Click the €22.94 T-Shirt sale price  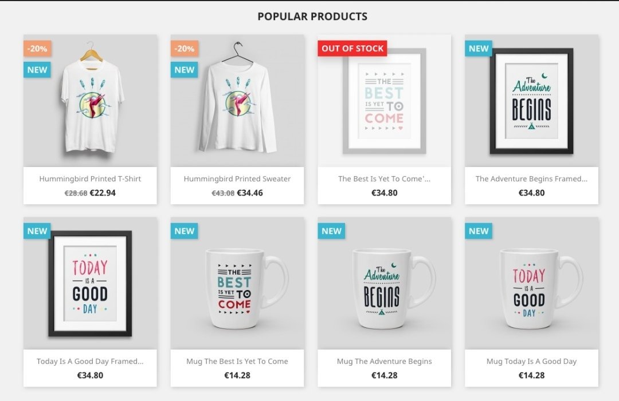coord(103,193)
